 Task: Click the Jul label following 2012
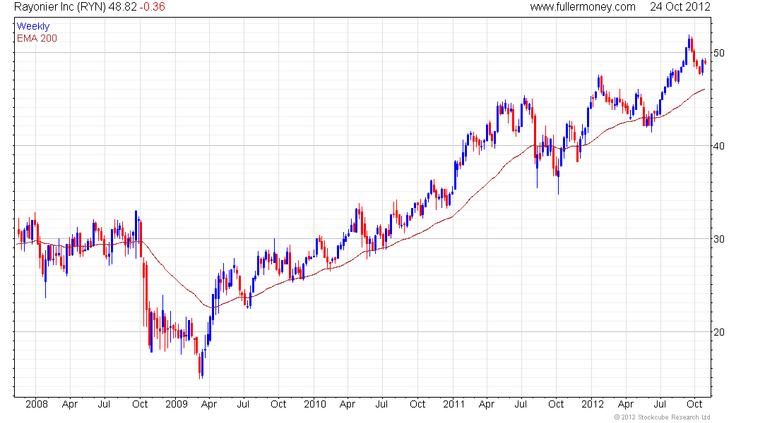click(x=660, y=404)
